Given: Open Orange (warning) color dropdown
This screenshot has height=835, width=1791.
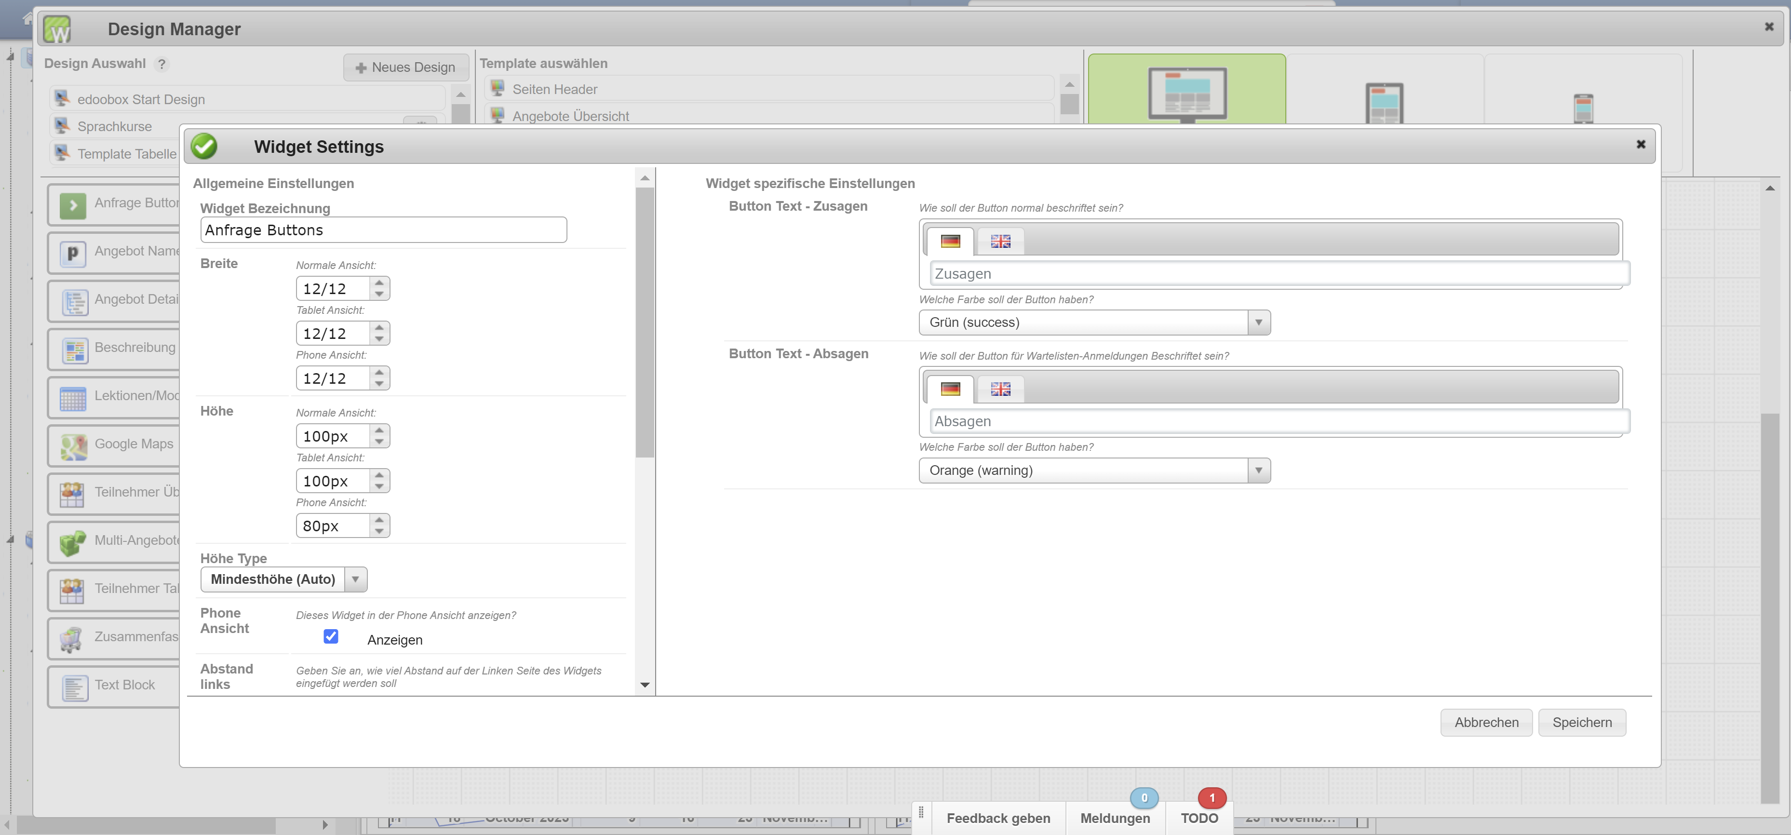Looking at the screenshot, I should [1094, 471].
